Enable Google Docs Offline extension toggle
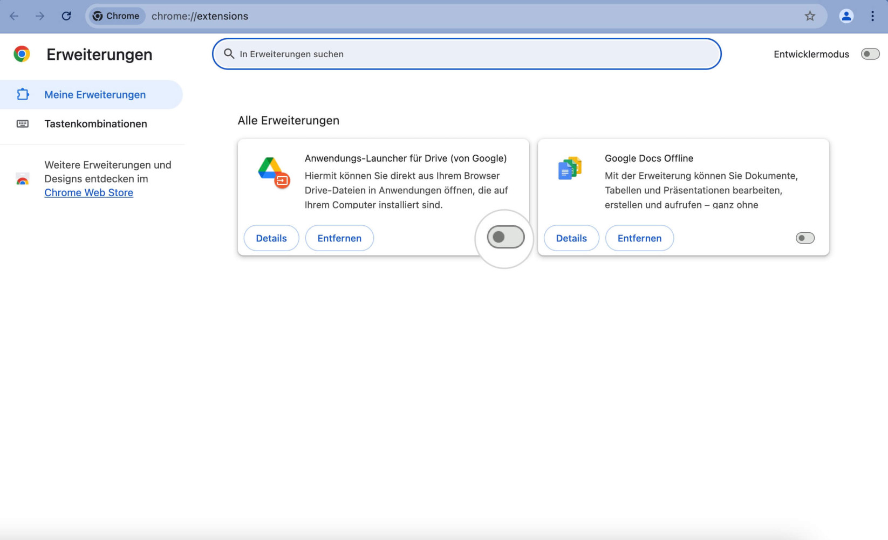The height and width of the screenshot is (540, 888). pyautogui.click(x=805, y=238)
